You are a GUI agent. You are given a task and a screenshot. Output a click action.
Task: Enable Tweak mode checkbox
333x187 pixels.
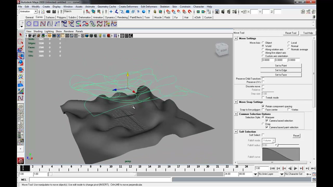263,98
